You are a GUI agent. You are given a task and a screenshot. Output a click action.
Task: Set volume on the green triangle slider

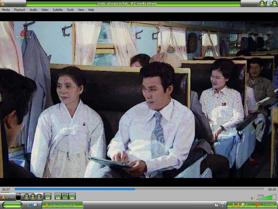(267, 198)
